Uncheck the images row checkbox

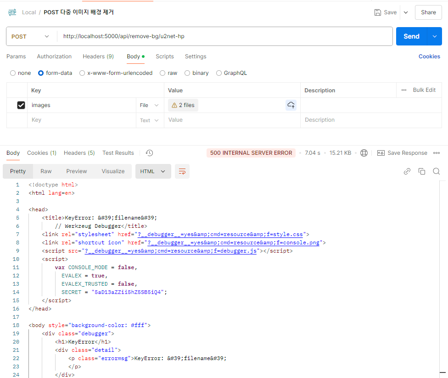click(x=21, y=105)
